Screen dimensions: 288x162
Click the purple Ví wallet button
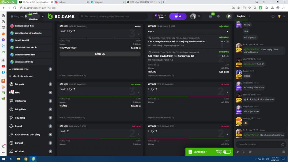pyautogui.click(x=178, y=16)
